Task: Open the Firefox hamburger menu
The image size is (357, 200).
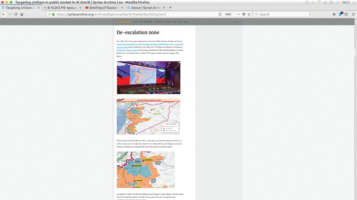Action: (353, 14)
